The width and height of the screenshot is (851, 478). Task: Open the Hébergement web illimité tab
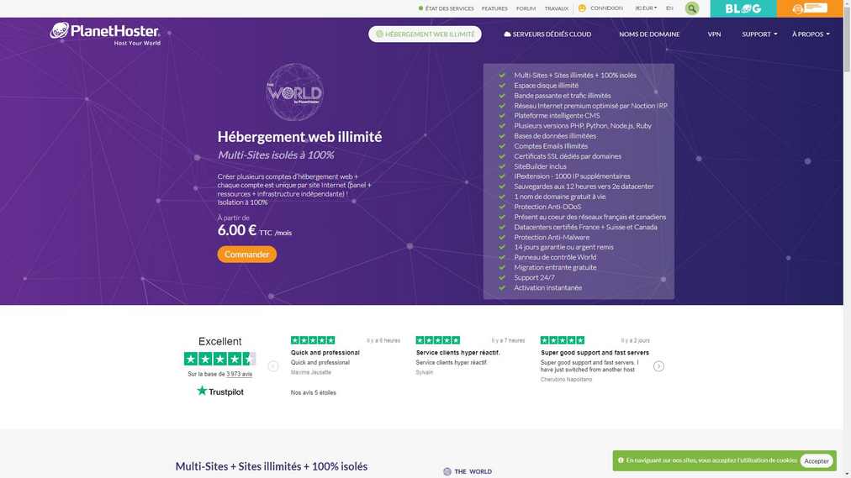pyautogui.click(x=425, y=34)
